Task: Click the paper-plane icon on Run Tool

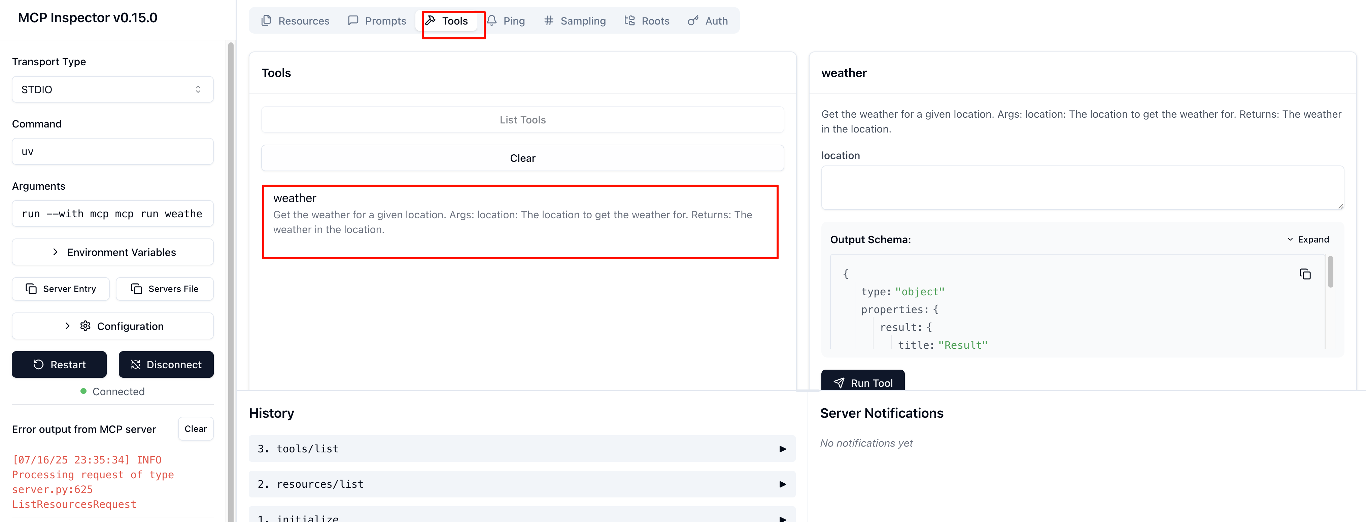Action: pos(839,383)
